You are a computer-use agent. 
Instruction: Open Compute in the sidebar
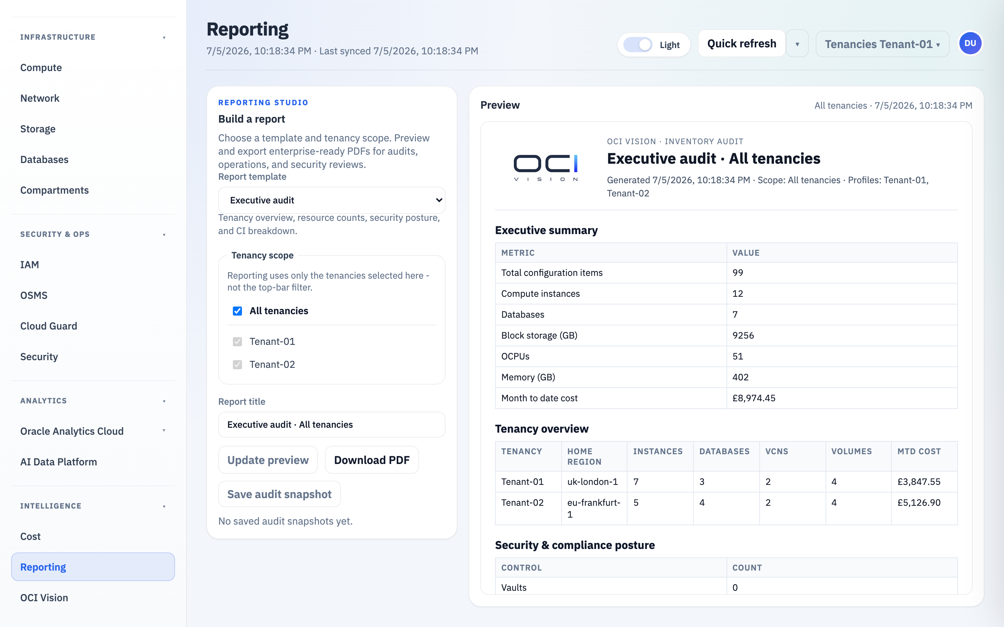pos(93,68)
